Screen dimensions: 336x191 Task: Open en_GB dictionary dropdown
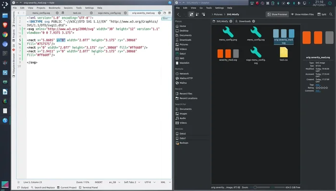pos(114,182)
